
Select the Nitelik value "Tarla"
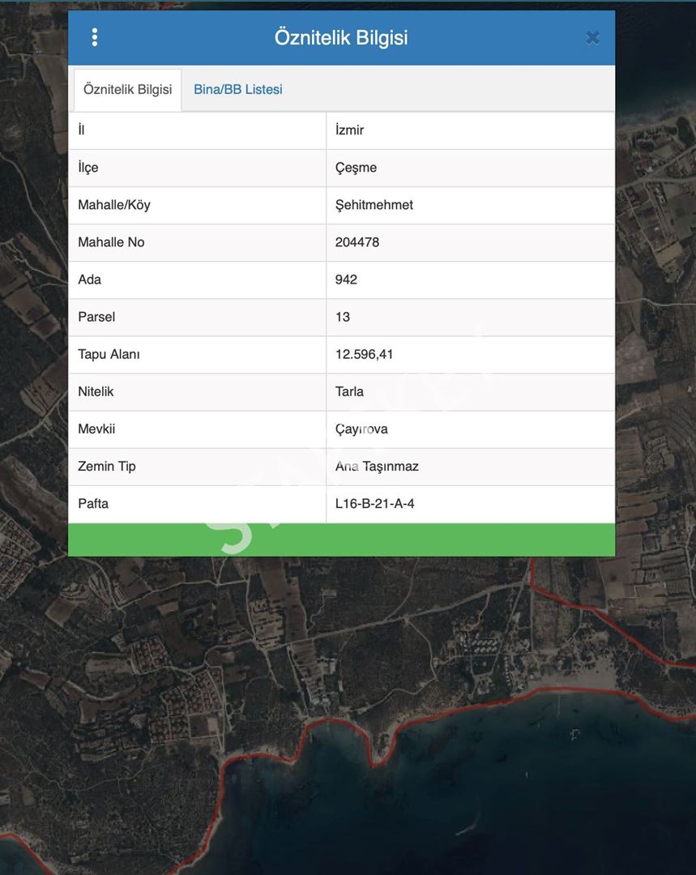click(349, 392)
